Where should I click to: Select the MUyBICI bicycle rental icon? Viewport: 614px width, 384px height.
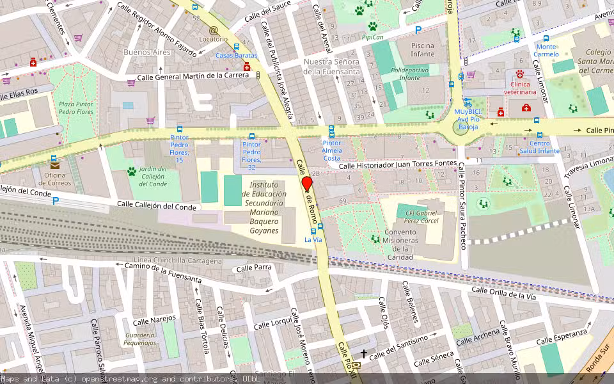468,102
